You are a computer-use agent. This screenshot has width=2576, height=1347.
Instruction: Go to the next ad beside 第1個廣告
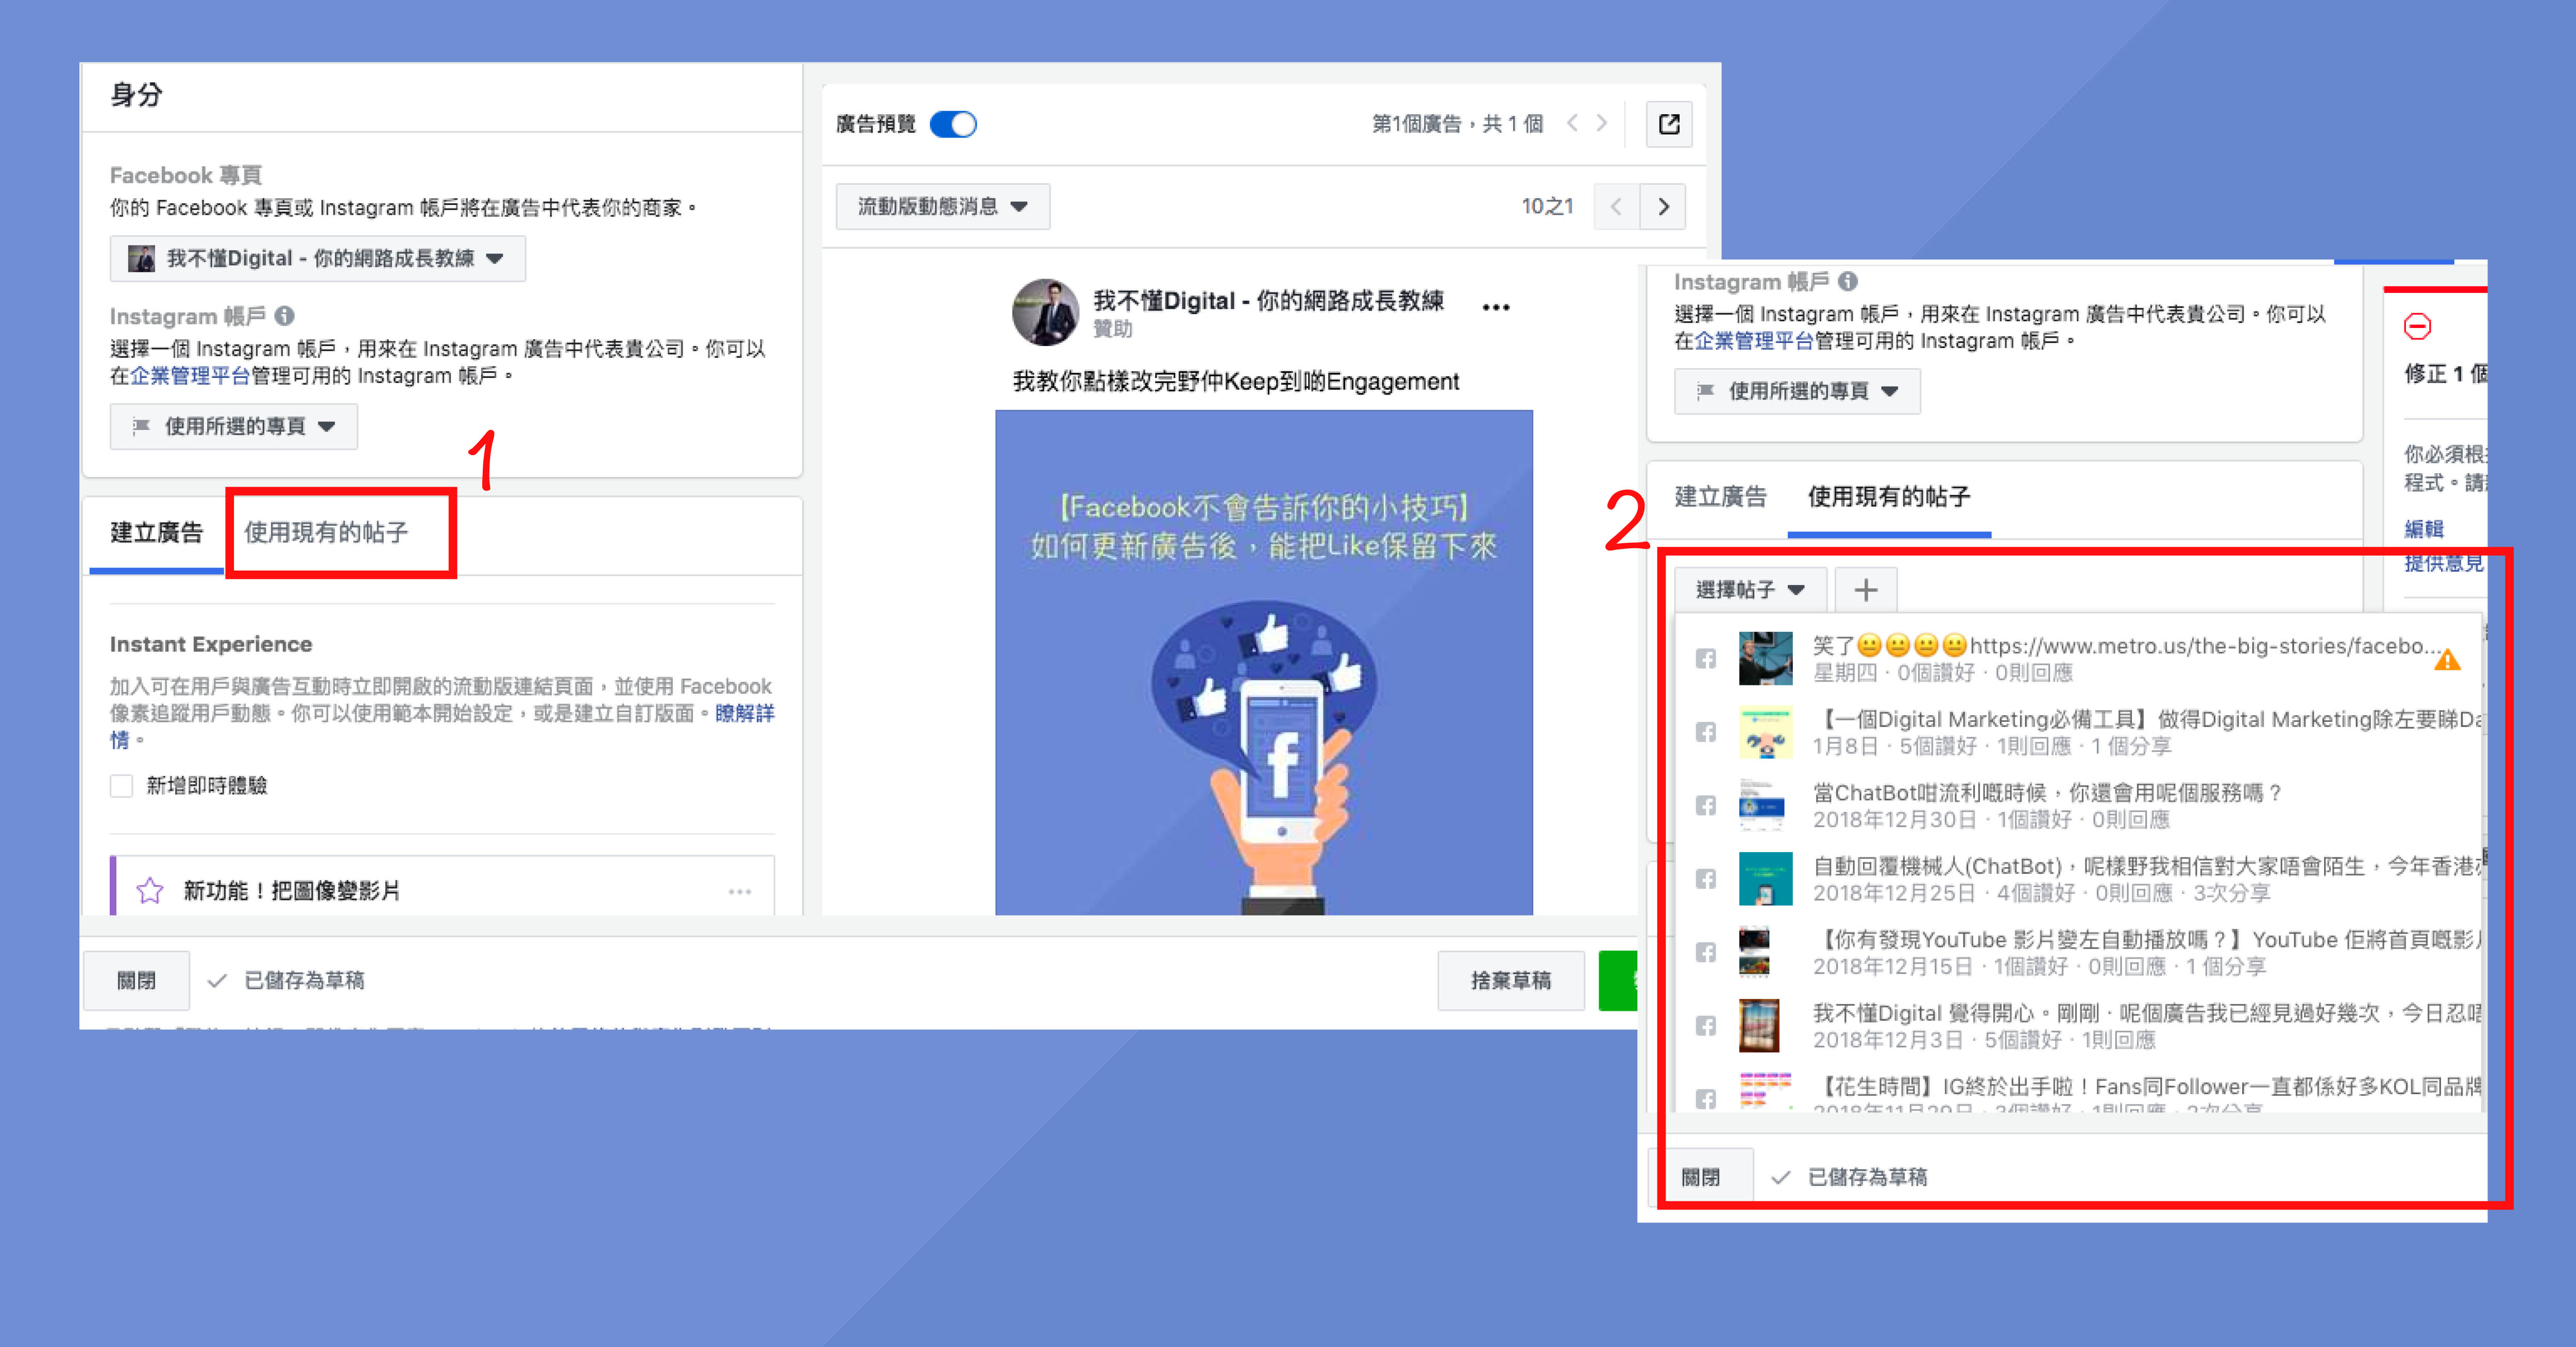click(1602, 123)
